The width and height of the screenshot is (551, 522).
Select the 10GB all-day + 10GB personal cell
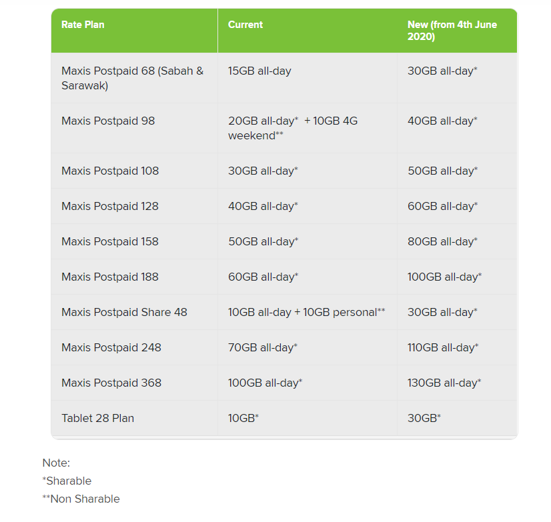[x=306, y=312]
